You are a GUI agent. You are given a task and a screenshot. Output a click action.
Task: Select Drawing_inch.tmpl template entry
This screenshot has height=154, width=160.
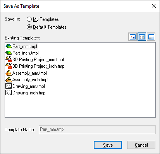tap(29, 93)
